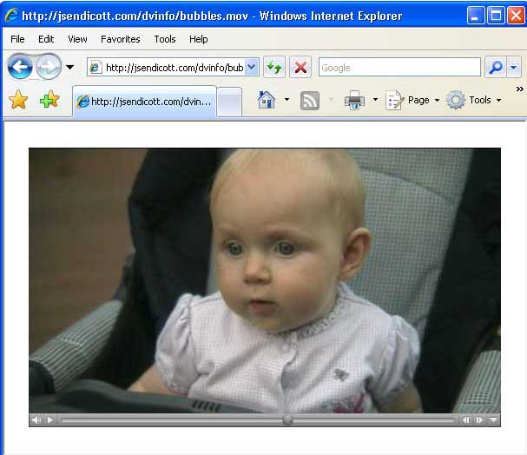Image resolution: width=527 pixels, height=455 pixels.
Task: Mute the video using speaker icon
Action: click(36, 420)
